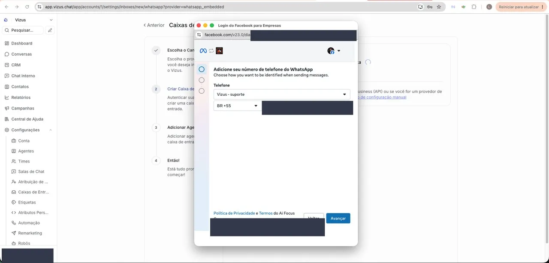Viewport: 549px width, 263px height.
Task: Click the browser reload icon
Action: point(27,7)
